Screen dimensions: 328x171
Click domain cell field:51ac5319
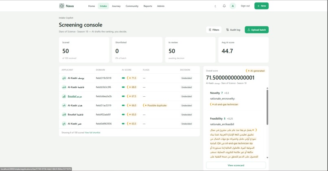tap(103, 105)
